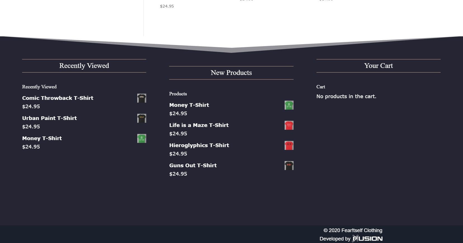Image resolution: width=463 pixels, height=243 pixels.
Task: Open the Life is a Maze T-Shirt link
Action: 199,125
